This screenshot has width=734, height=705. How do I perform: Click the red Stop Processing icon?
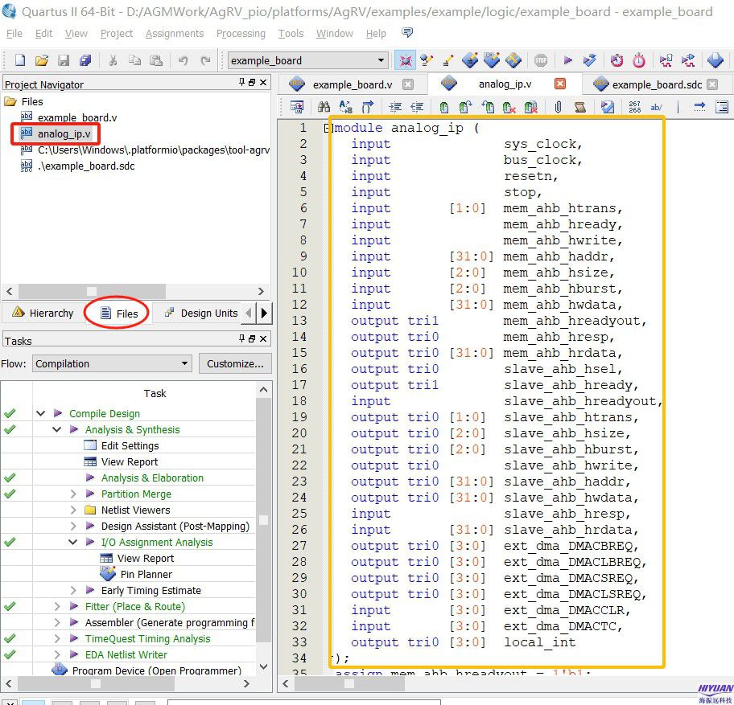coord(541,60)
